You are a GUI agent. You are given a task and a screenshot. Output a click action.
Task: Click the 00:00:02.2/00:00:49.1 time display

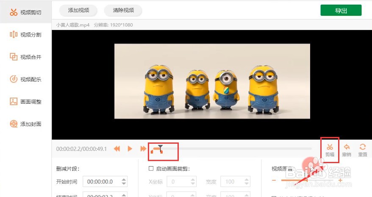[x=81, y=149]
